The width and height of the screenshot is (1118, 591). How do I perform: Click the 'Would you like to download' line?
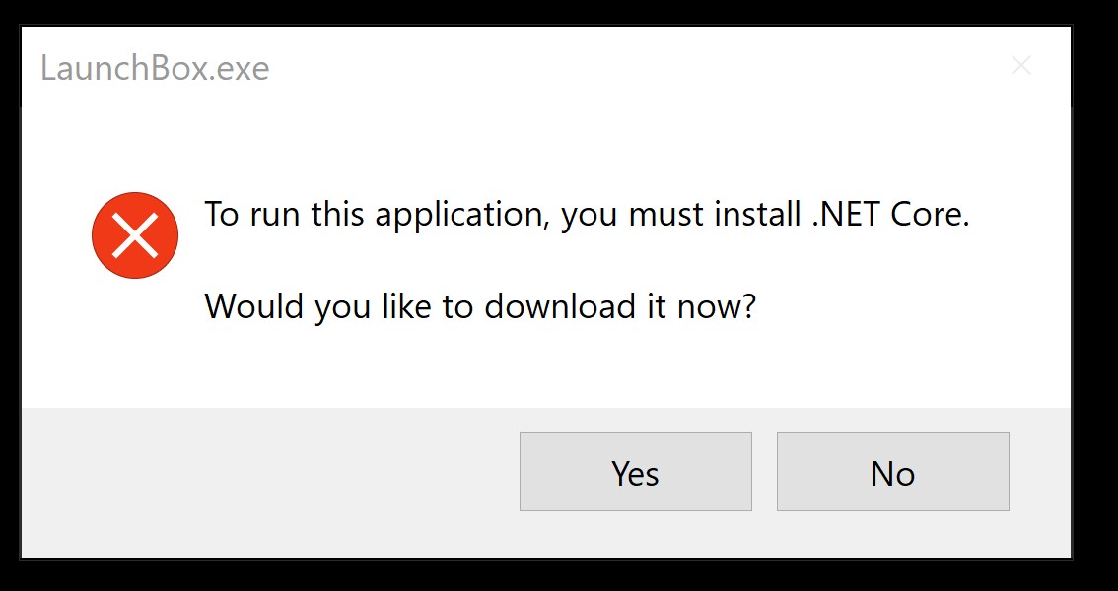pos(479,306)
